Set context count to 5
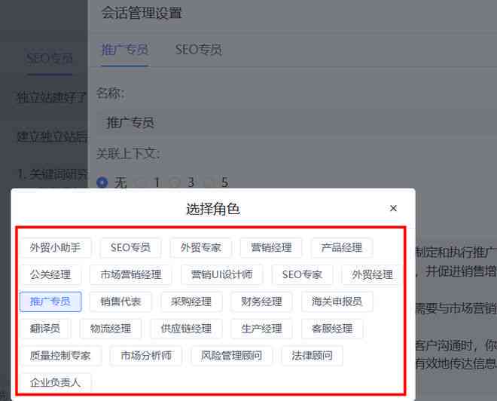This screenshot has width=497, height=401. pyautogui.click(x=209, y=182)
